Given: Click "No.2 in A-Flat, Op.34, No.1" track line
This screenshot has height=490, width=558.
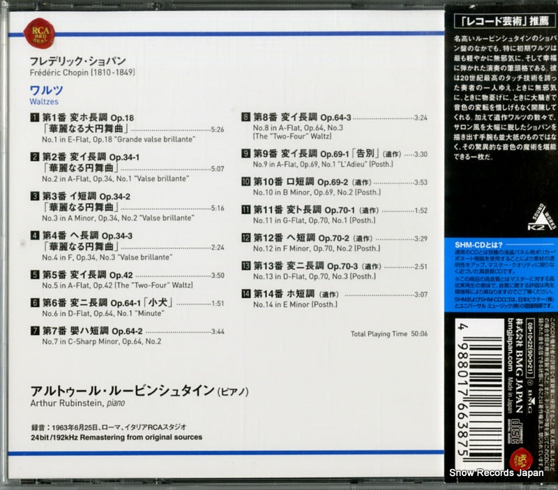Looking at the screenshot, I should click(x=115, y=179).
